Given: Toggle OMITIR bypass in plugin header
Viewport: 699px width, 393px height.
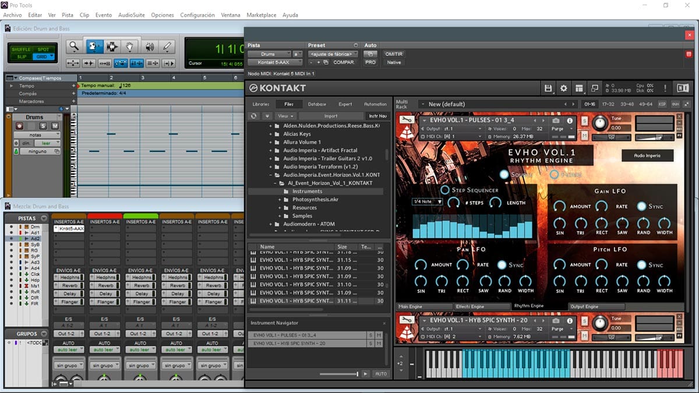Looking at the screenshot, I should coord(394,54).
